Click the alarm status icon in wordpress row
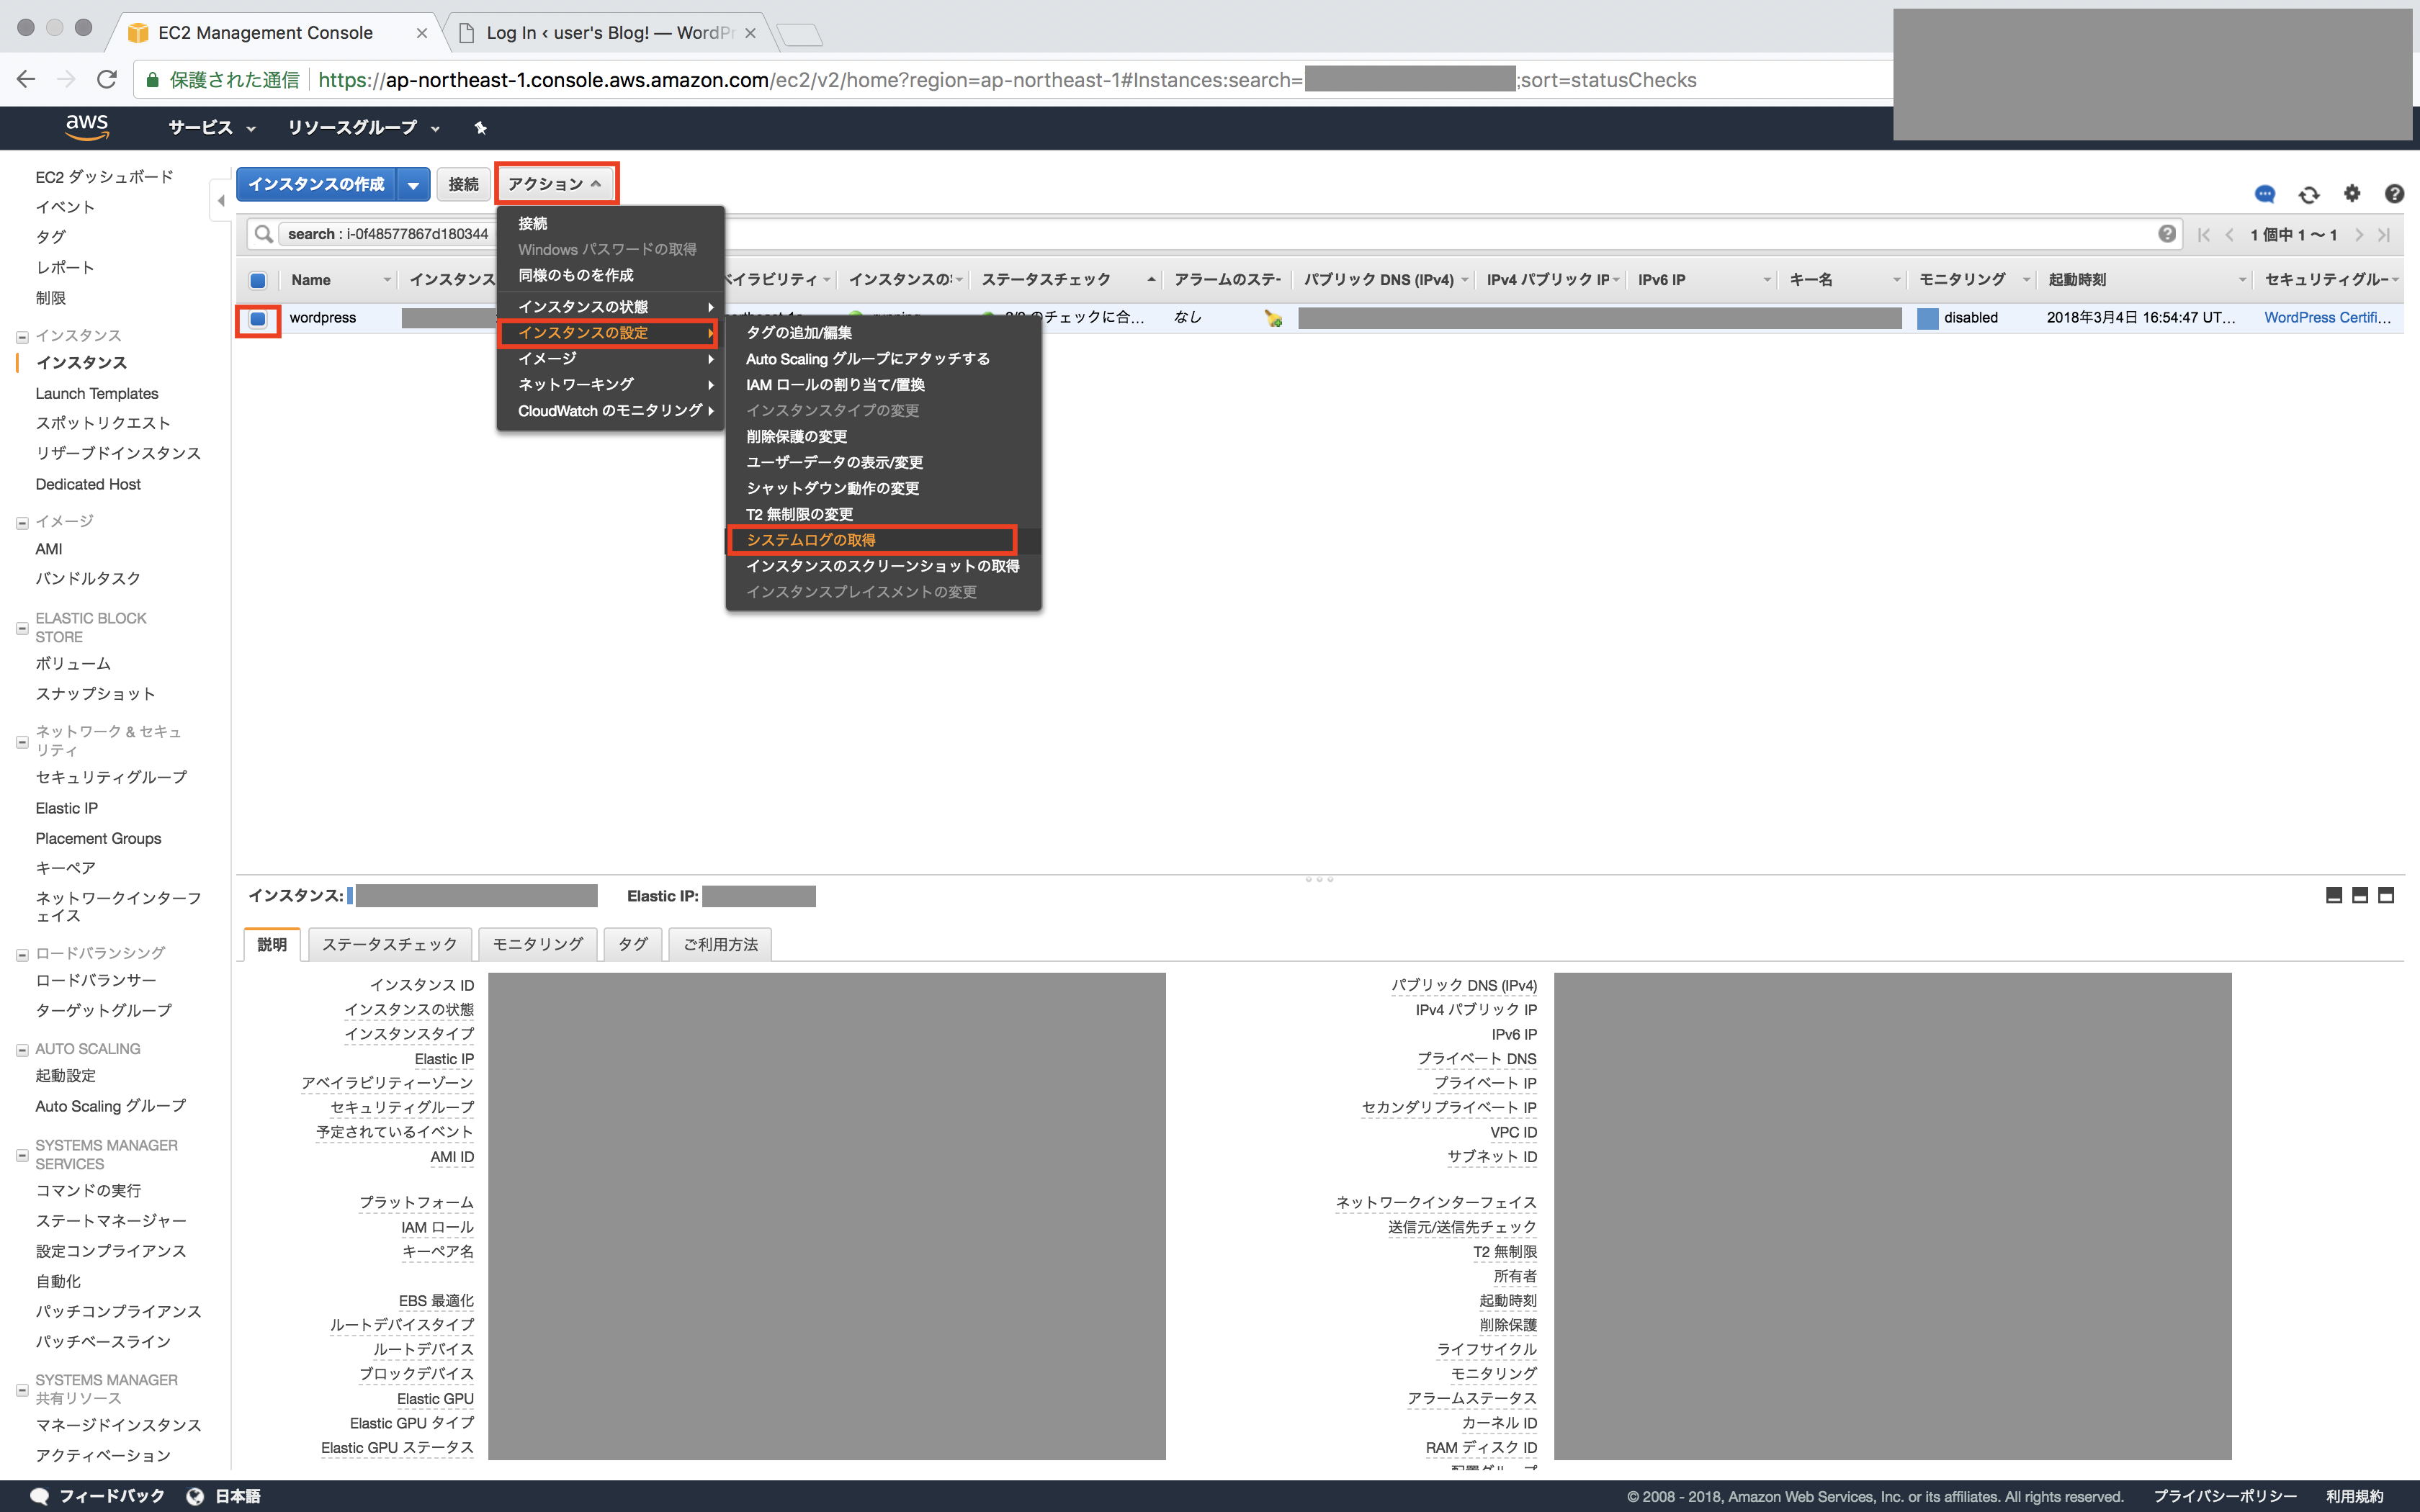 coord(1273,318)
